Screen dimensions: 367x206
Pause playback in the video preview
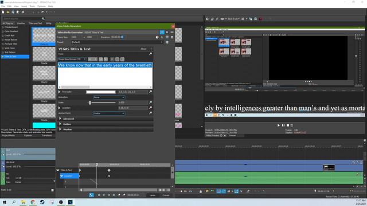(x=283, y=125)
